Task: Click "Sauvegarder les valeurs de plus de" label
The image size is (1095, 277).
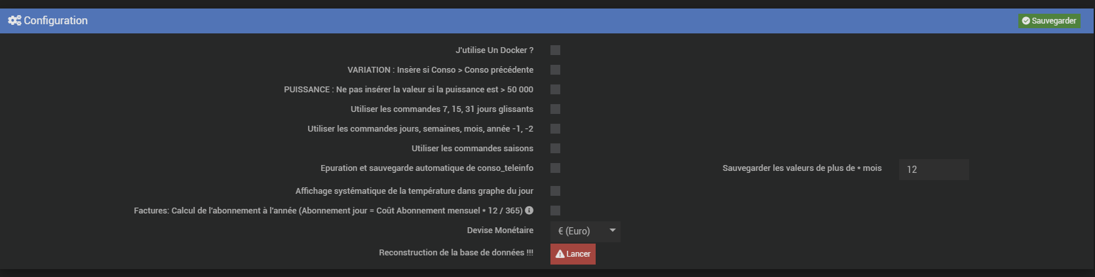Action: (x=801, y=168)
